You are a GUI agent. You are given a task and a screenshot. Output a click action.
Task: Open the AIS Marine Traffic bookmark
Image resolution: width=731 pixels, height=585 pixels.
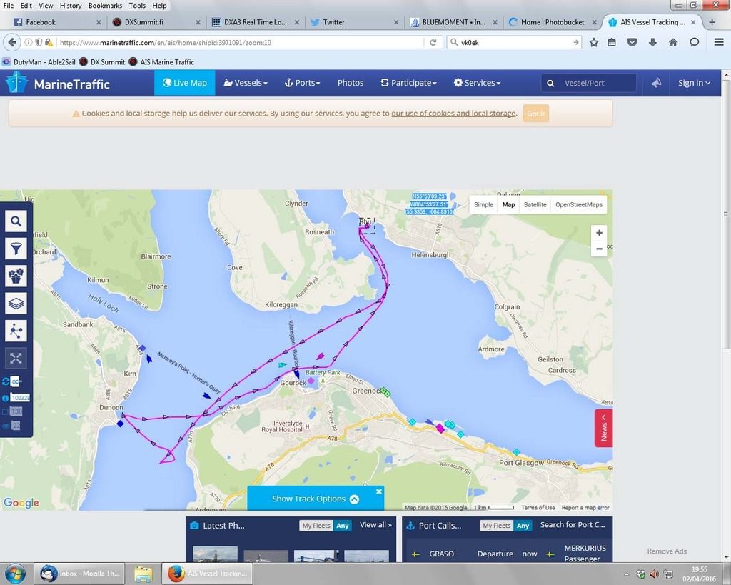click(161, 62)
